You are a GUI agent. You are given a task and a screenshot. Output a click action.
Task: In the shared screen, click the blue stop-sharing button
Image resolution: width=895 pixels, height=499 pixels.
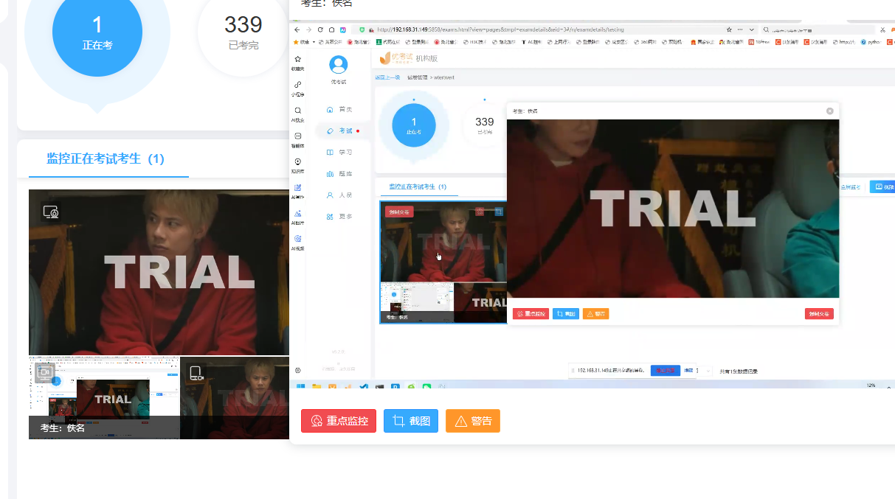pyautogui.click(x=666, y=370)
